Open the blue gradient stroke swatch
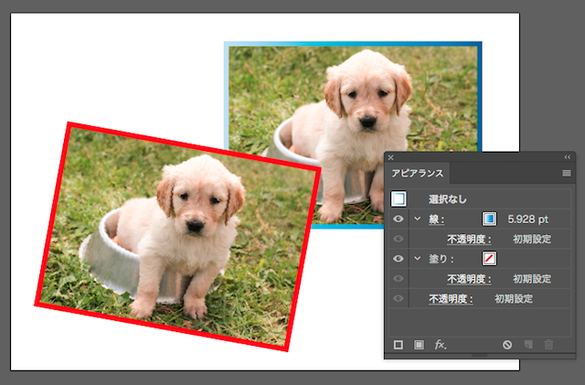This screenshot has width=585, height=385. click(489, 219)
